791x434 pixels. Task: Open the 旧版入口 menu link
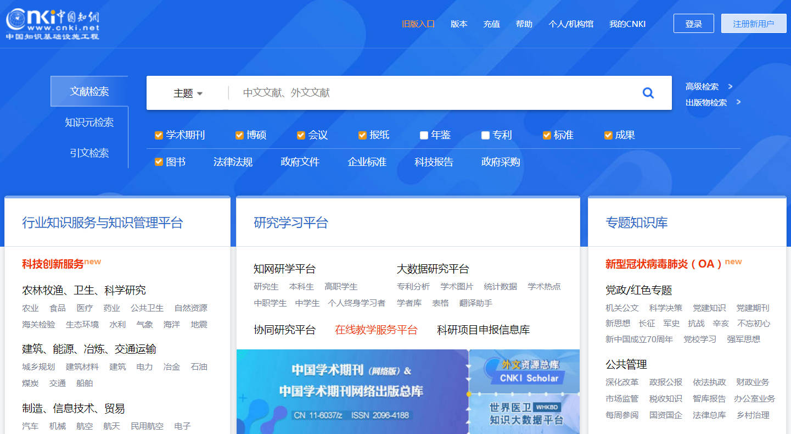point(418,24)
